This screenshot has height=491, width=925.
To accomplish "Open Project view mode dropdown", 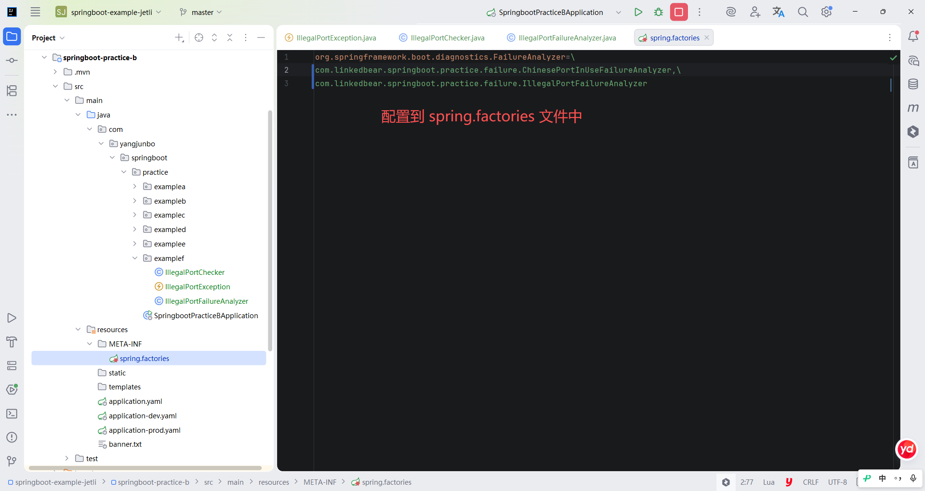I will pos(48,38).
